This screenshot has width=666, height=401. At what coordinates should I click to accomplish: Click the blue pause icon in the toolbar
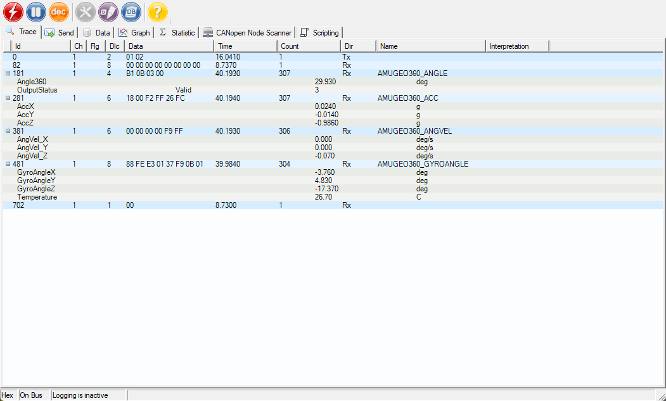coord(36,12)
